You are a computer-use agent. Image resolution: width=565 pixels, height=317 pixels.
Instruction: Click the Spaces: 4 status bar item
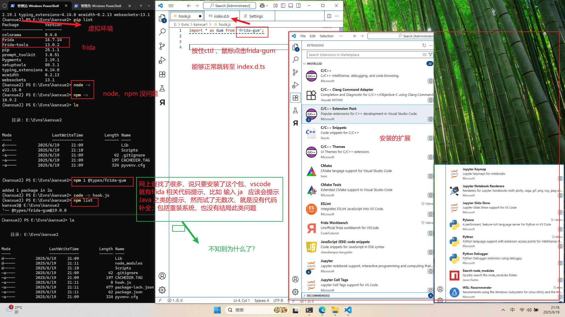(261, 300)
